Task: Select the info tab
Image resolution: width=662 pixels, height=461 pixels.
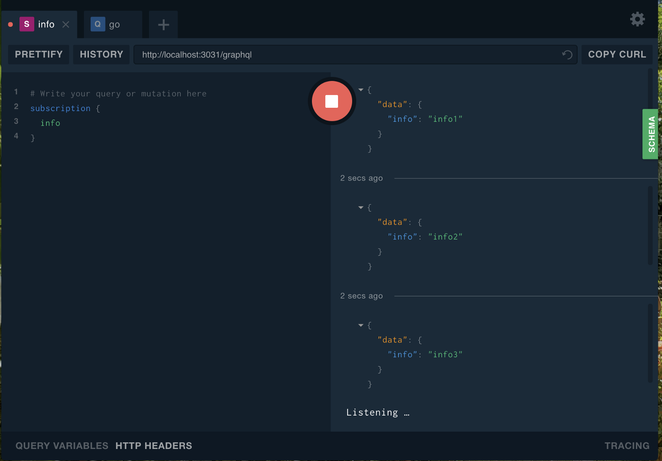Action: [46, 25]
